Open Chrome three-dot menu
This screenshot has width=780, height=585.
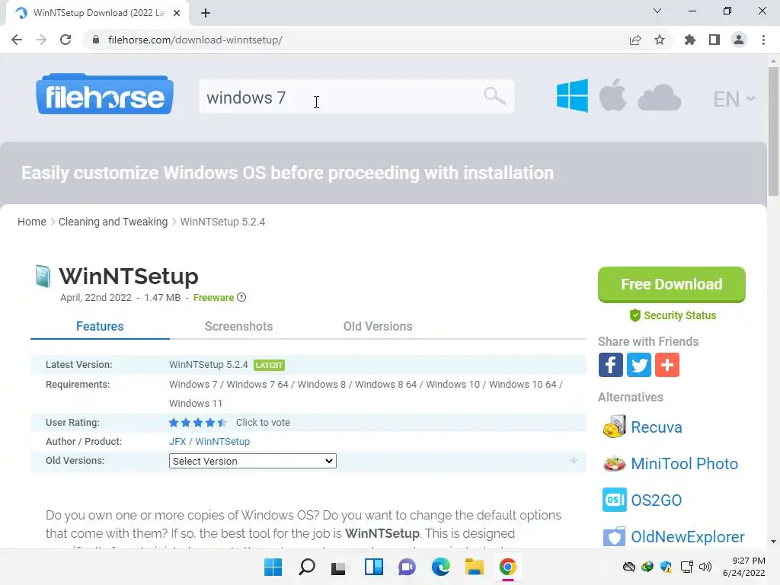[x=763, y=40]
